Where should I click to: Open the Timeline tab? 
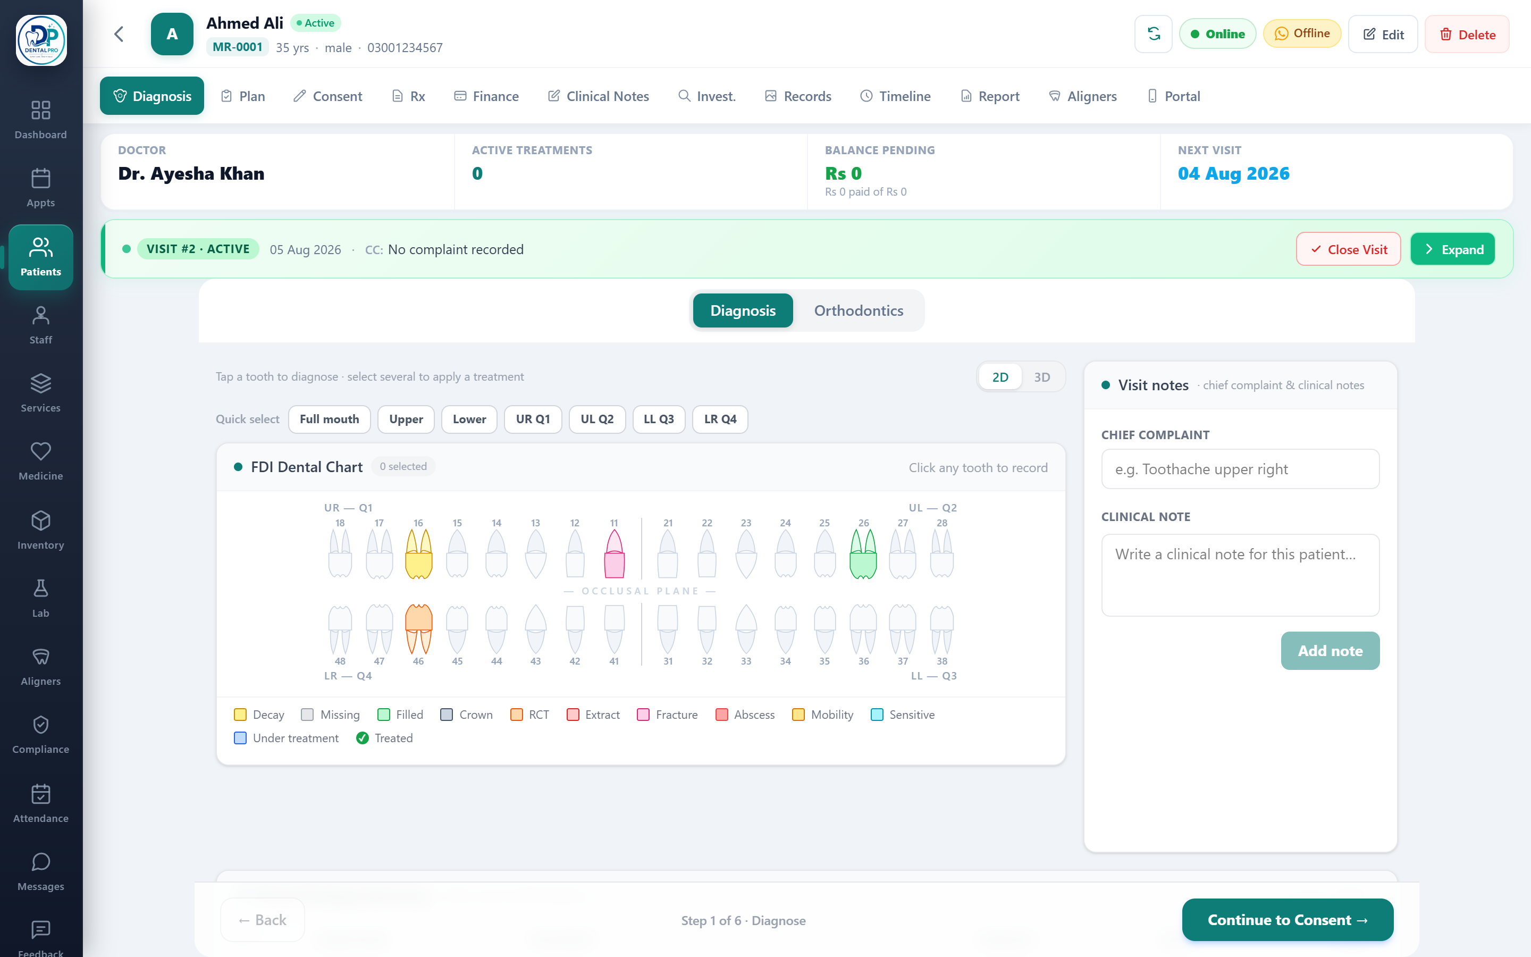tap(895, 96)
